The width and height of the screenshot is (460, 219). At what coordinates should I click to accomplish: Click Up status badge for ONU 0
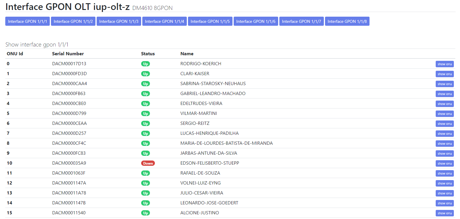(146, 64)
